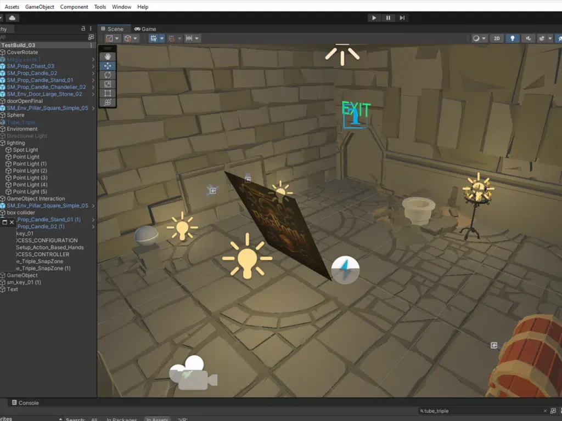
Task: Toggle scene audio mute button
Action: [x=528, y=38]
